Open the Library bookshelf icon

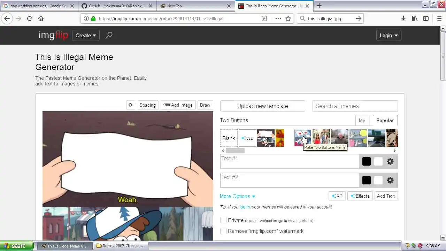[x=415, y=18]
